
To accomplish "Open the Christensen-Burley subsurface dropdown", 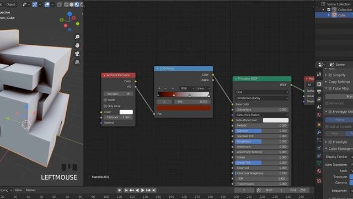I will pyautogui.click(x=262, y=98).
